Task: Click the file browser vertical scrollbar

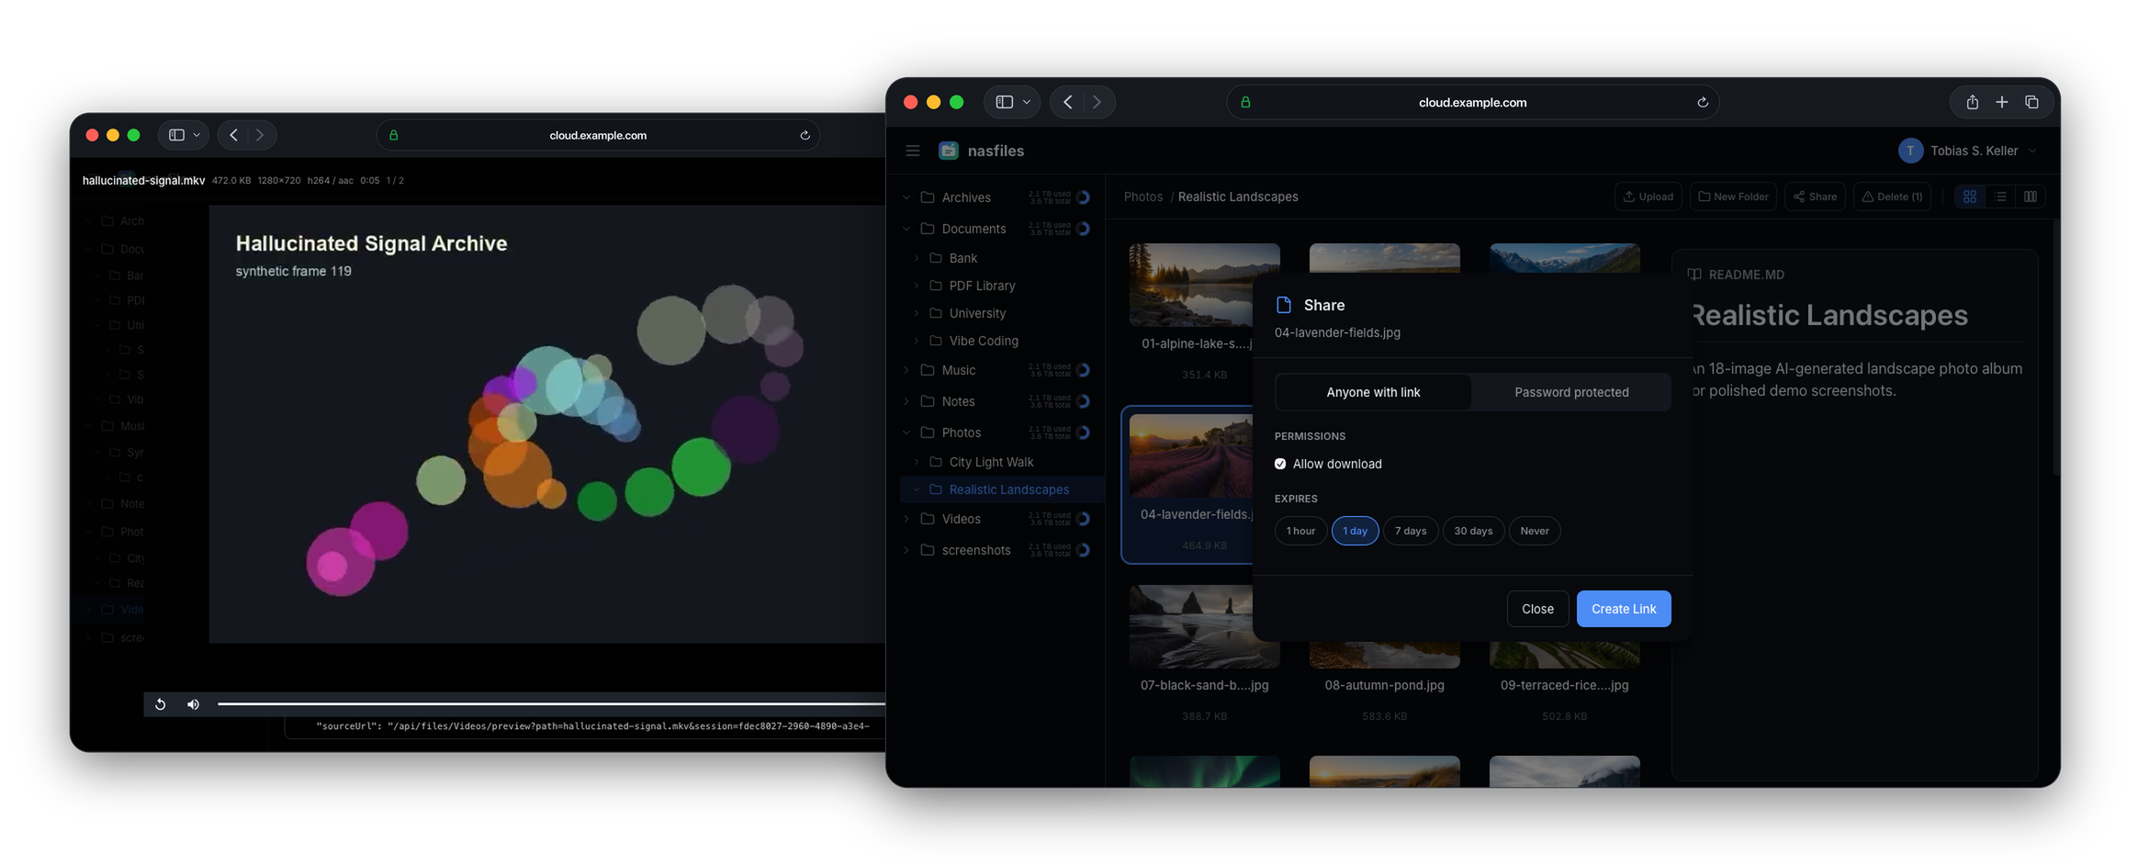Action: click(2054, 349)
